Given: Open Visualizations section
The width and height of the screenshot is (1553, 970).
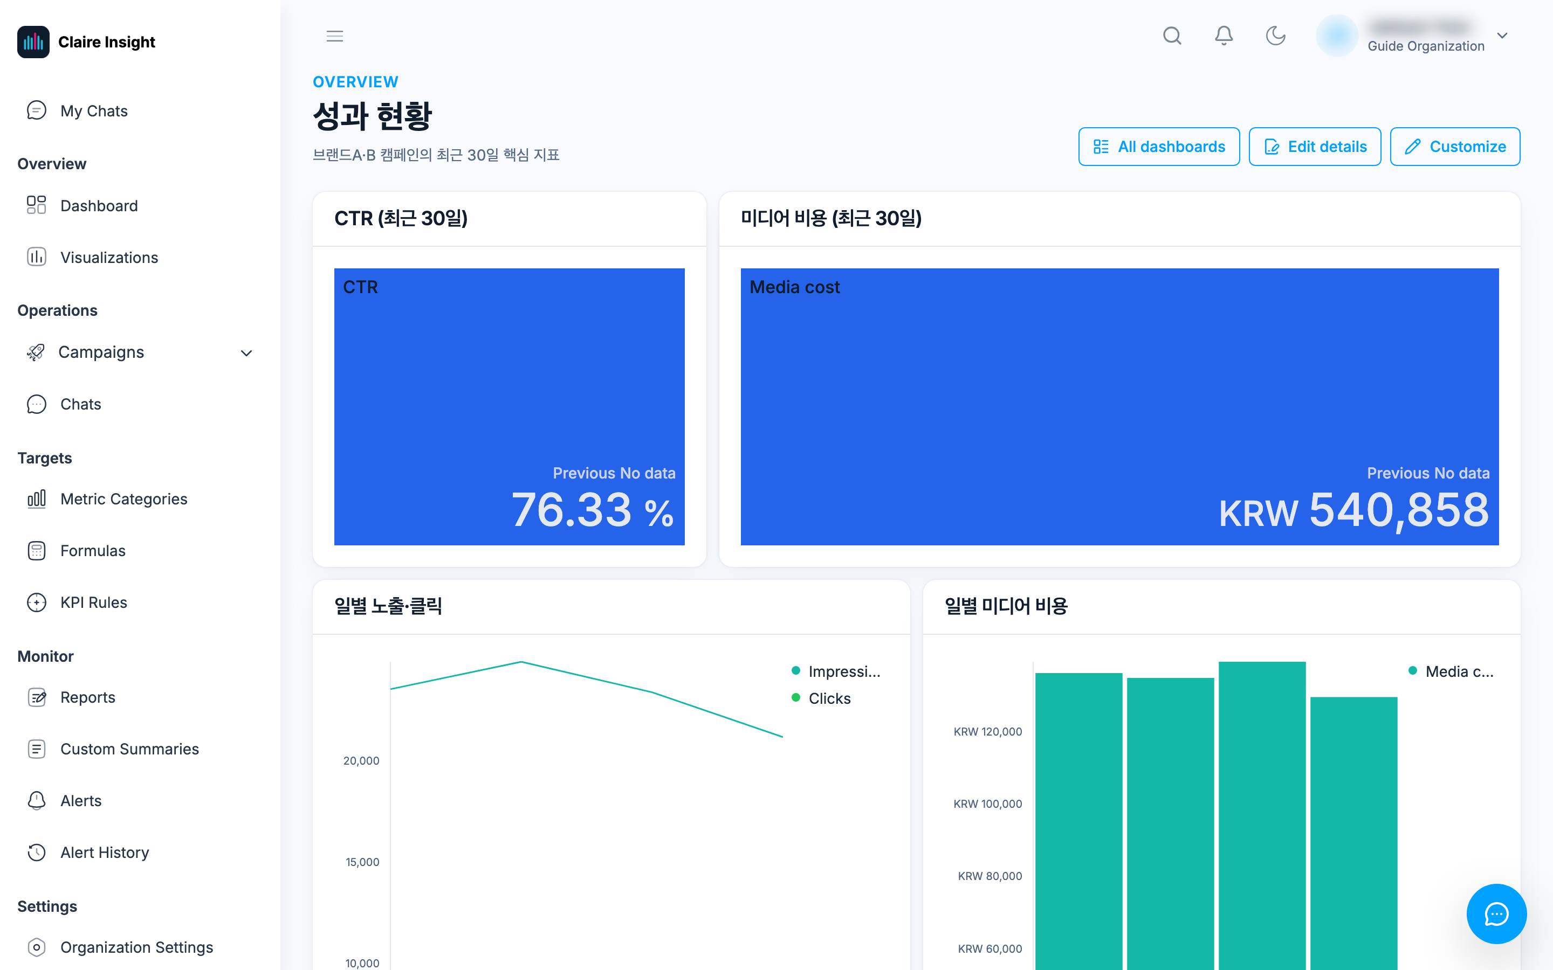Looking at the screenshot, I should (140, 257).
